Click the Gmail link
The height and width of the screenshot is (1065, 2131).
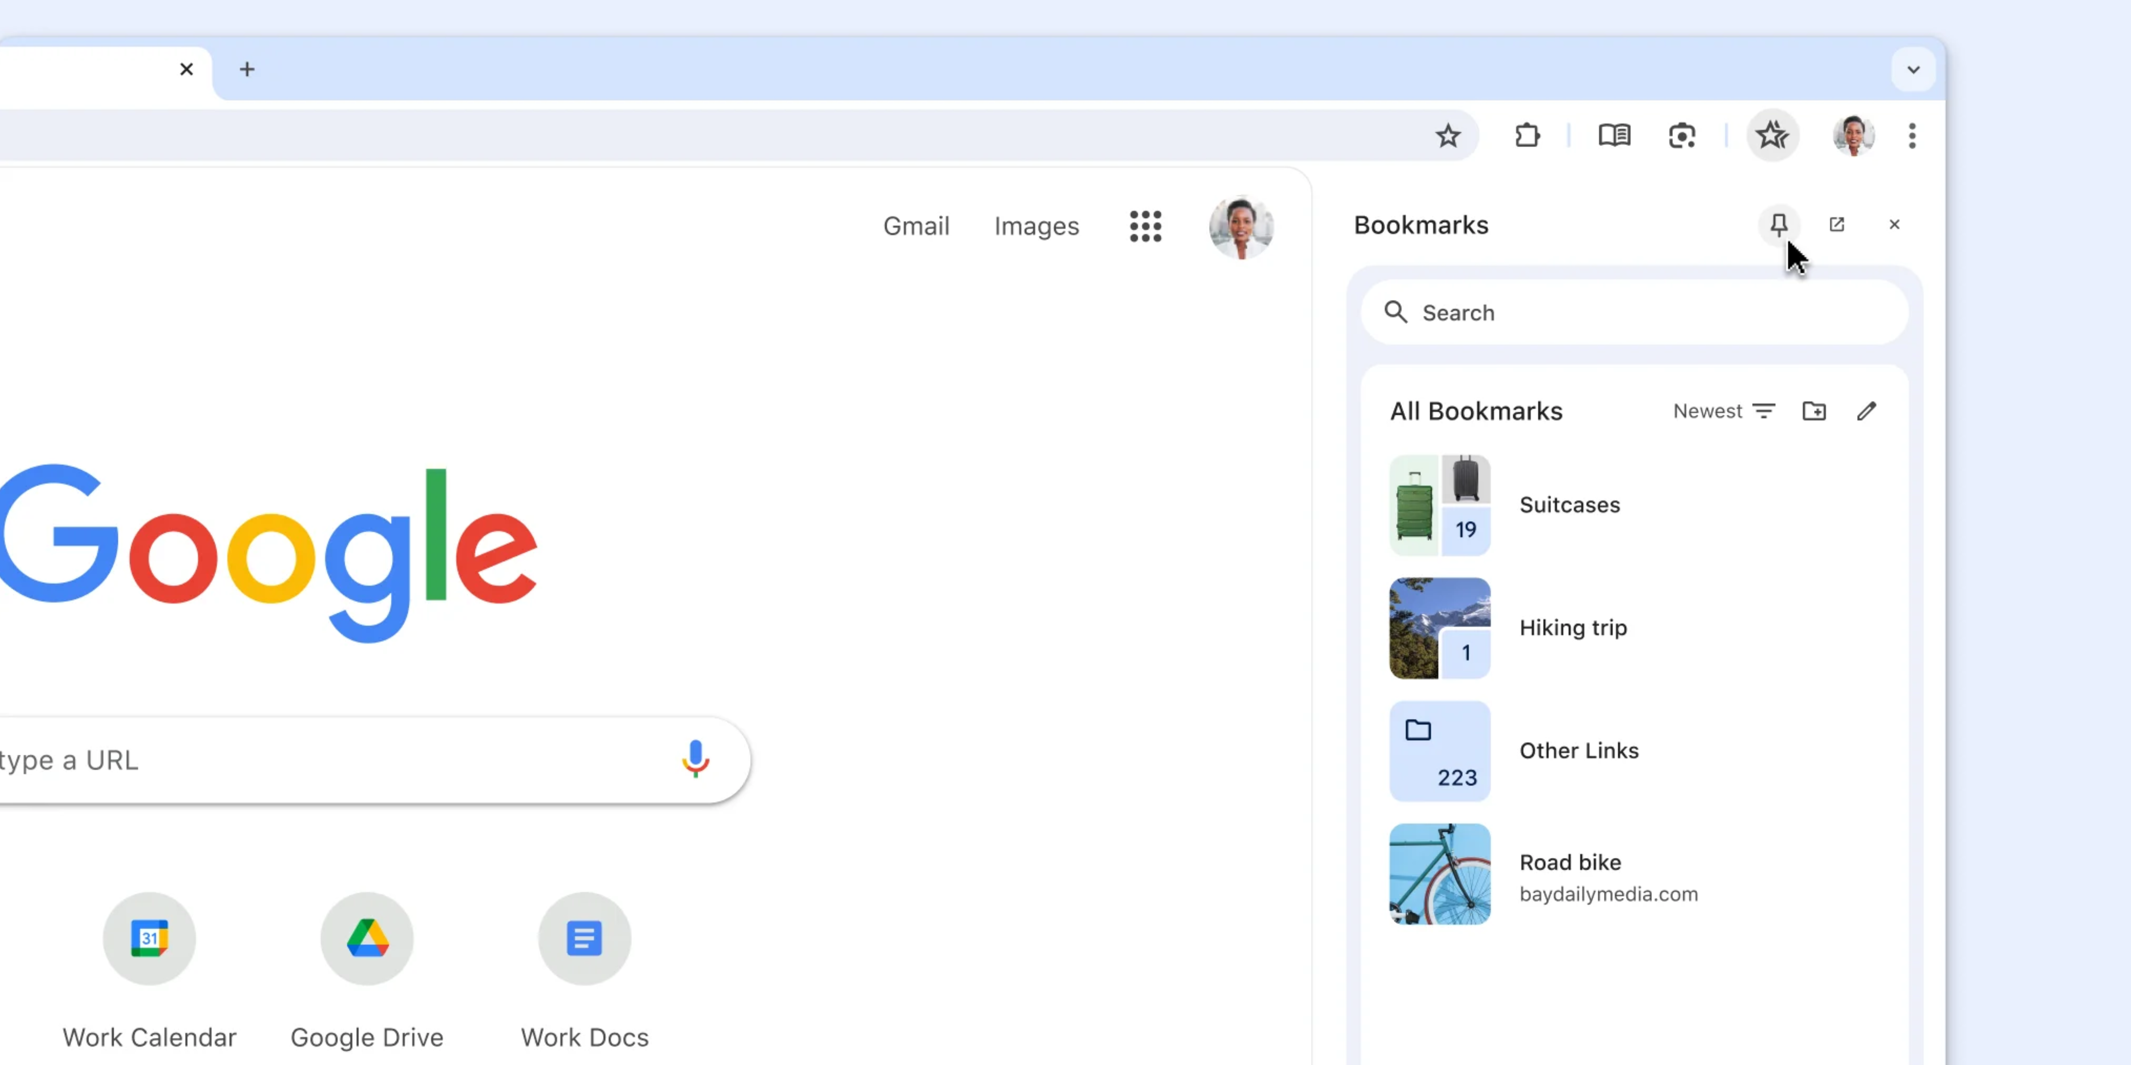[916, 226]
